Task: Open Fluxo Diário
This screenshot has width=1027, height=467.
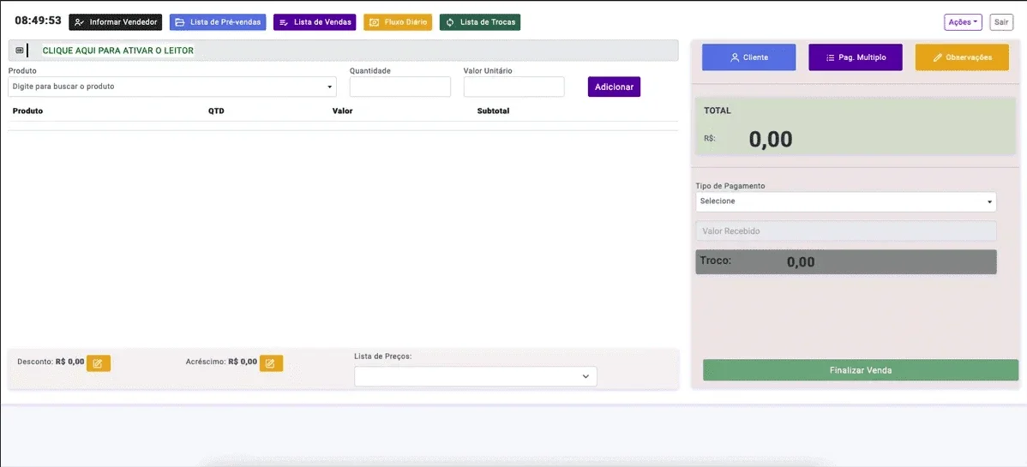Action: (x=398, y=22)
